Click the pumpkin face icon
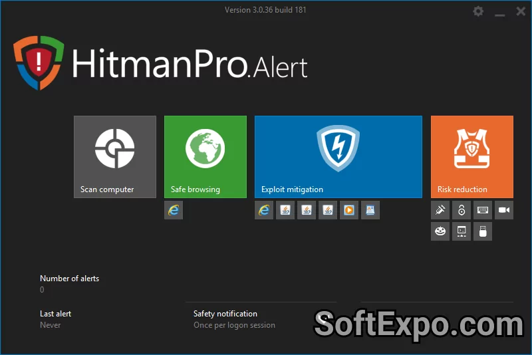Screen dimensions: 532x355 [x=440, y=231]
